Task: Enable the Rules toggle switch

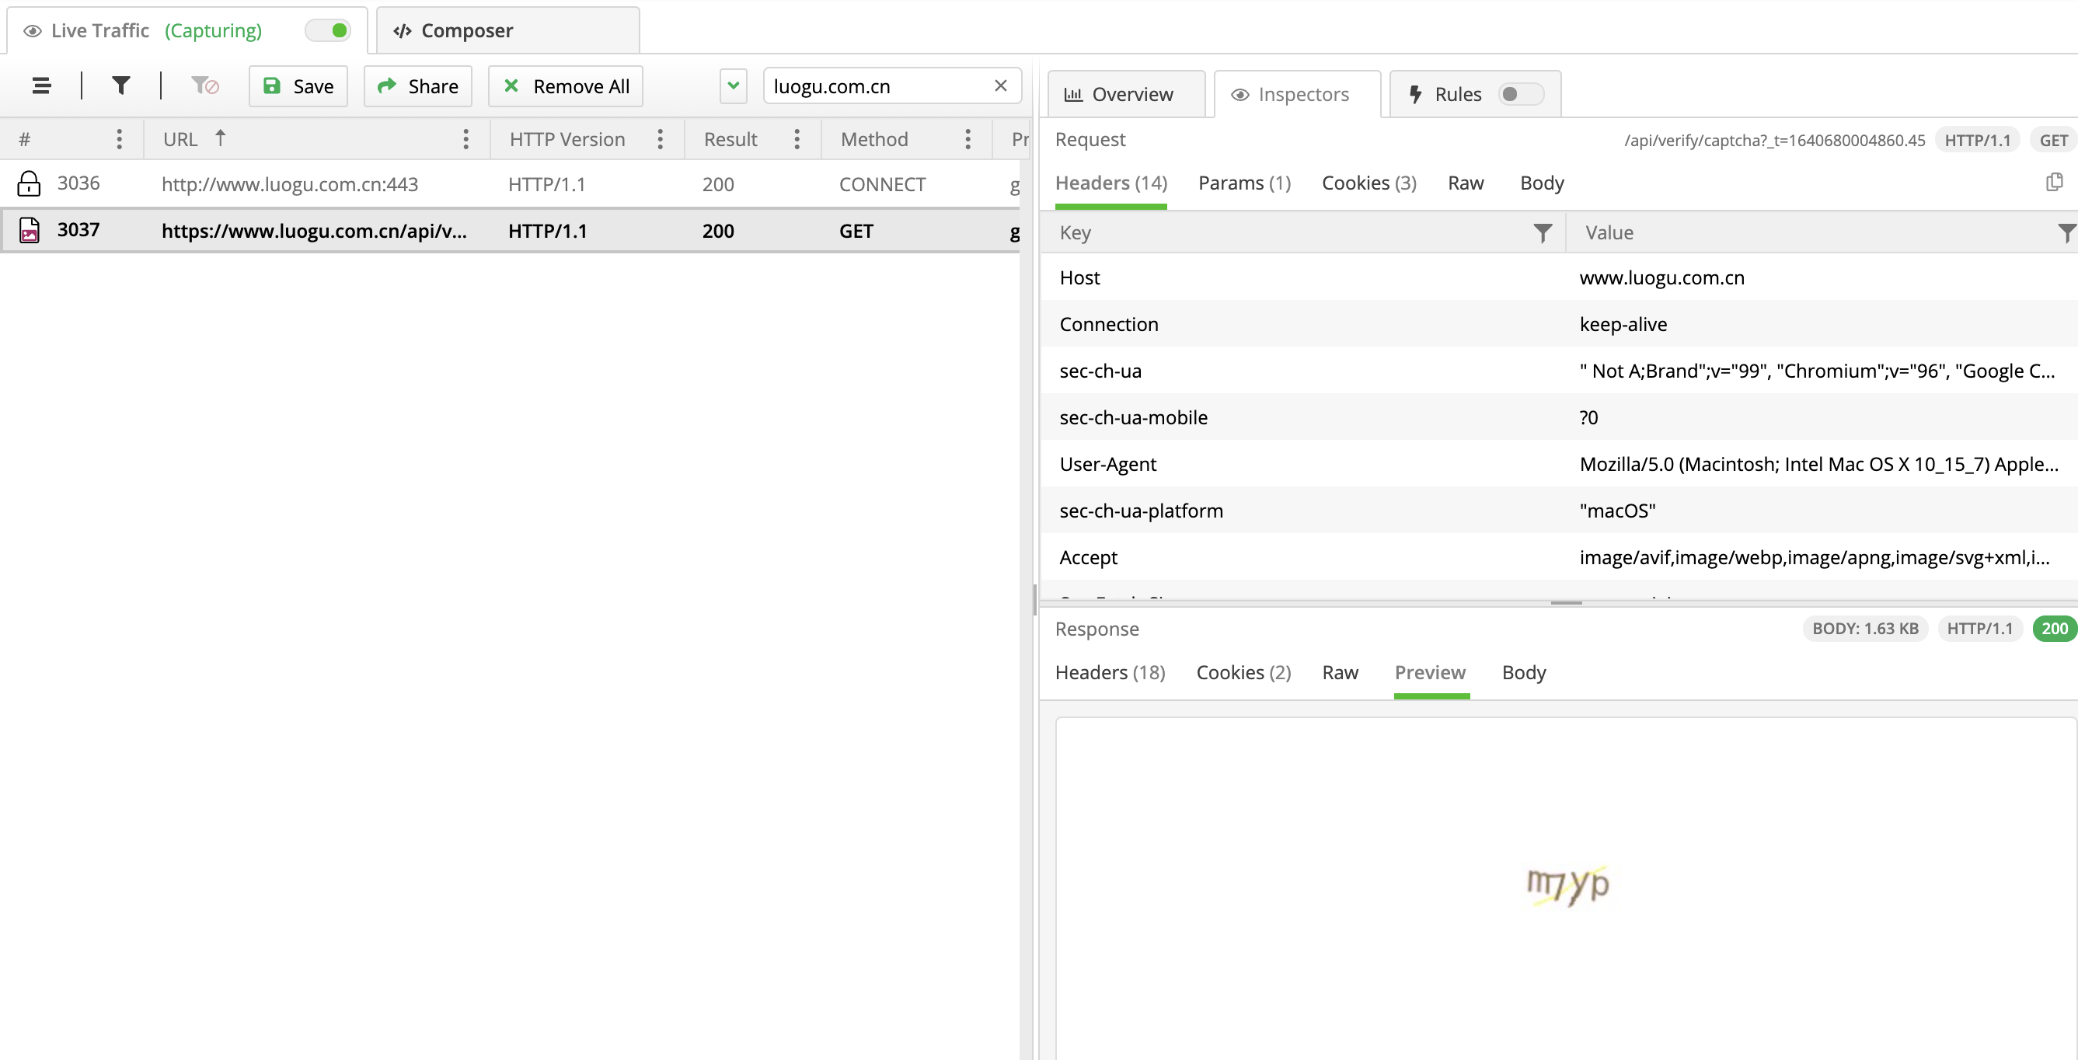Action: [1520, 94]
